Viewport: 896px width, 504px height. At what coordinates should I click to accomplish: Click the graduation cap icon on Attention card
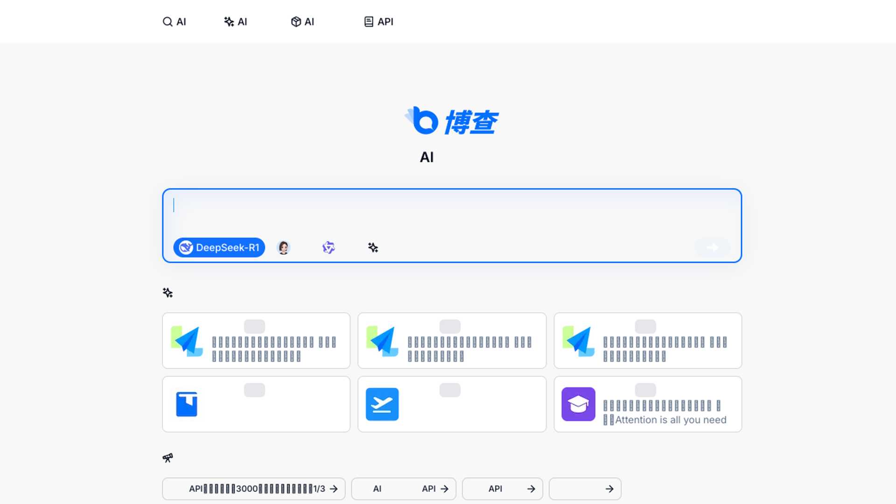[578, 404]
